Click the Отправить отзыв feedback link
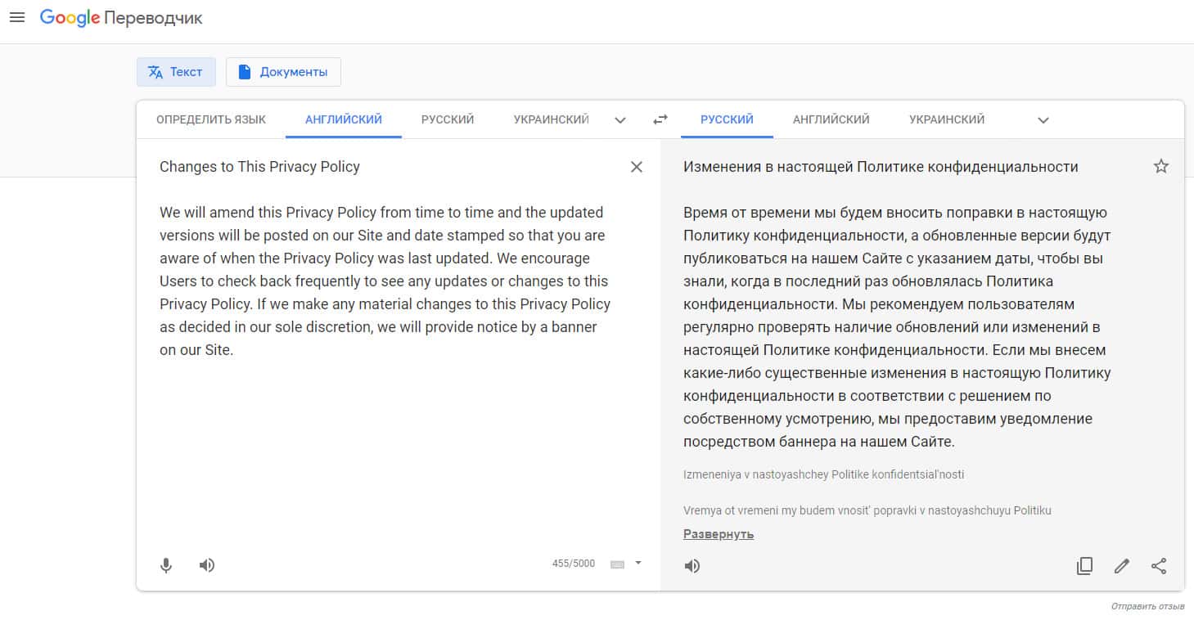 1147,607
